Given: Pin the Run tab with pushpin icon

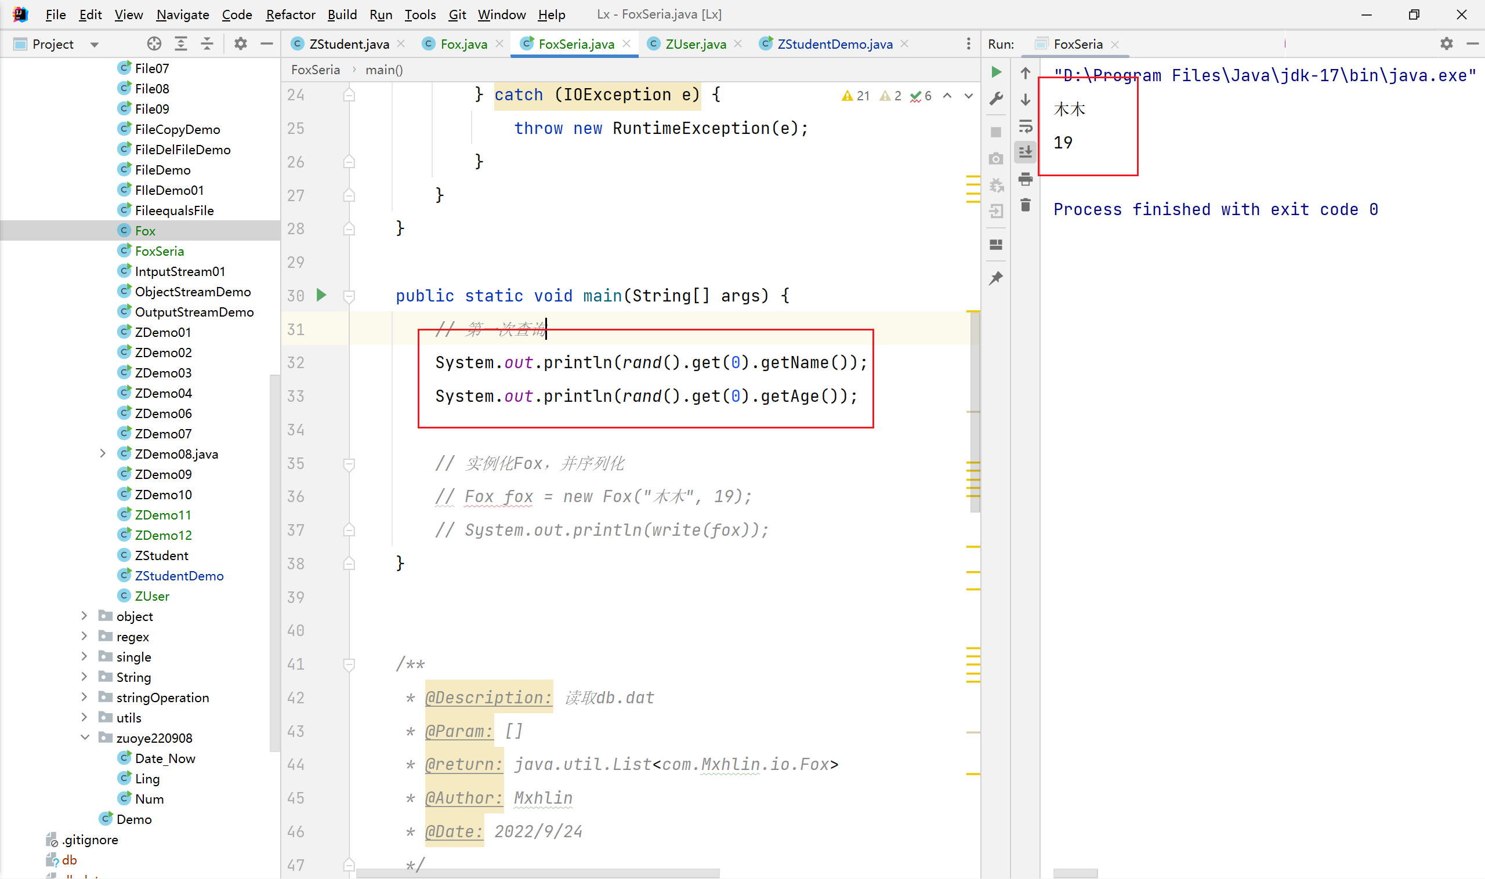Looking at the screenshot, I should click(x=996, y=278).
